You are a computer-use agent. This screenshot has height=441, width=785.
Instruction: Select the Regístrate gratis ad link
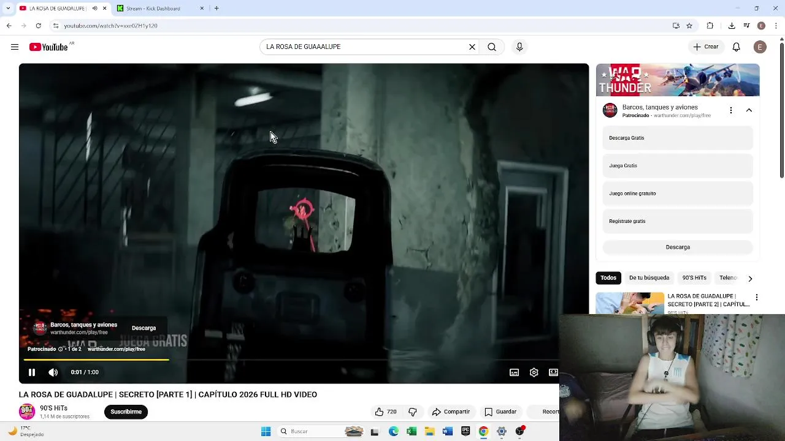[678, 221]
